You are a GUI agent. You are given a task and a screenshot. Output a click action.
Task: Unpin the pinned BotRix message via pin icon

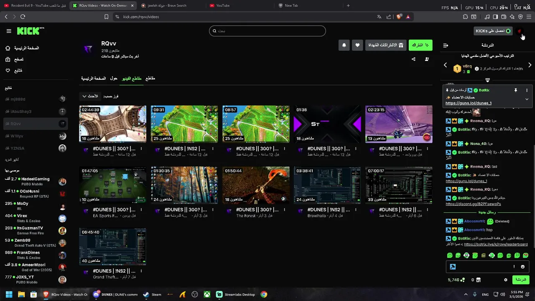click(x=515, y=90)
